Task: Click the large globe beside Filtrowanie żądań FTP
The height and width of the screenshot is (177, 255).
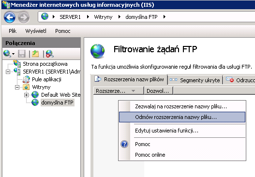Action: click(97, 51)
